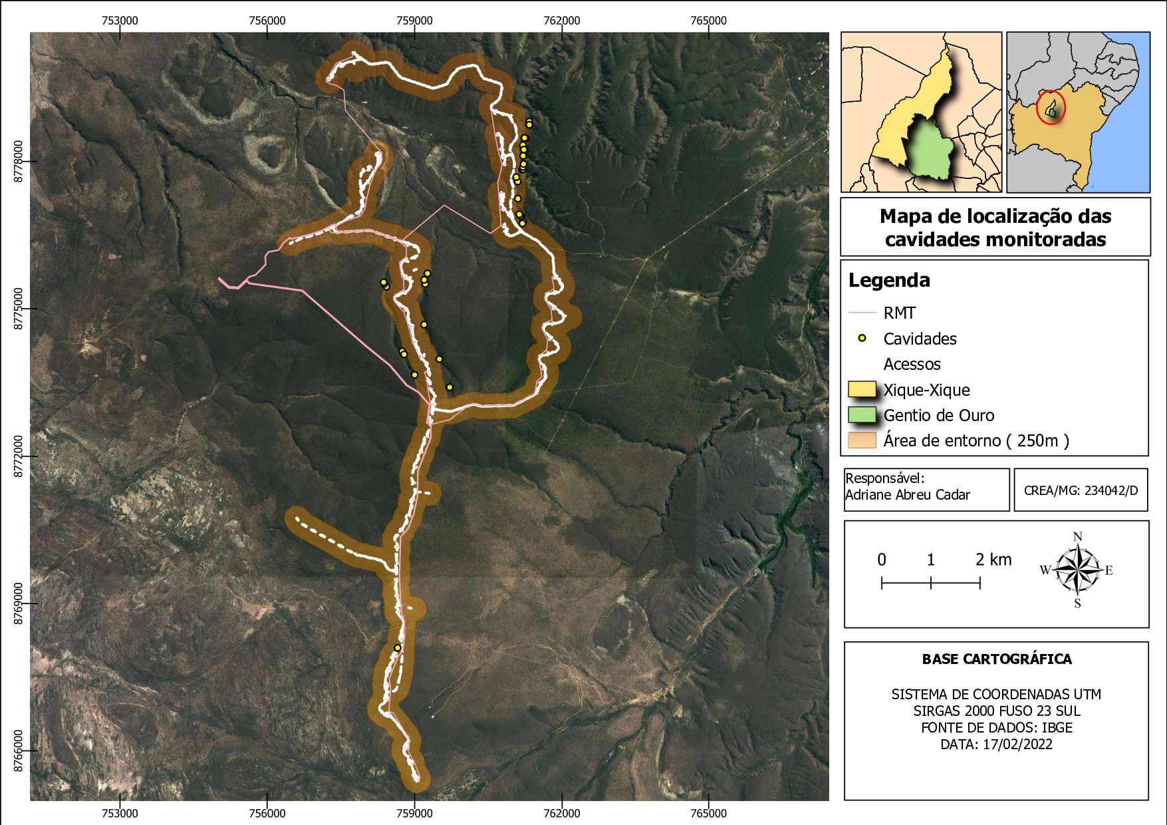The height and width of the screenshot is (825, 1167).
Task: Click the pink RMT line symbol in legend
Action: [x=862, y=313]
